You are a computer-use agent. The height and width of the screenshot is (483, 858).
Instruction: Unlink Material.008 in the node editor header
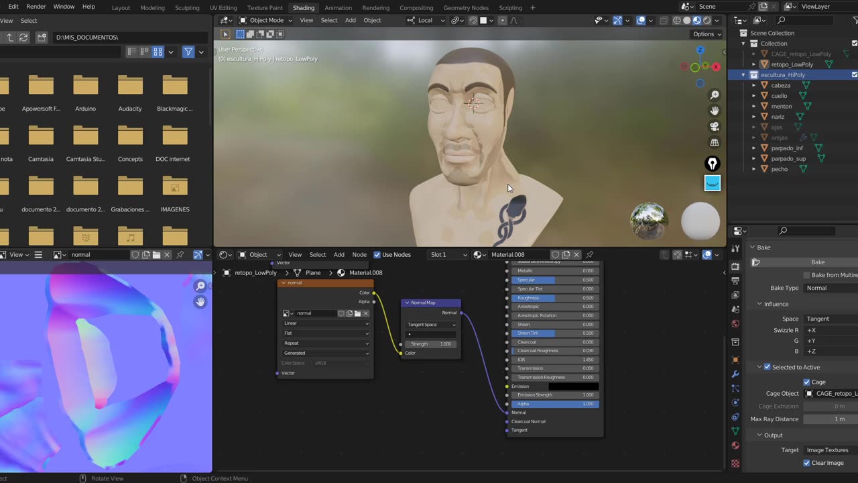[576, 255]
